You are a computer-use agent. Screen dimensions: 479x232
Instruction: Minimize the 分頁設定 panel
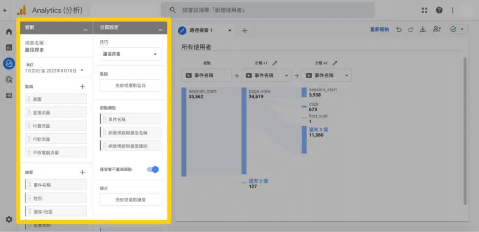pos(160,29)
